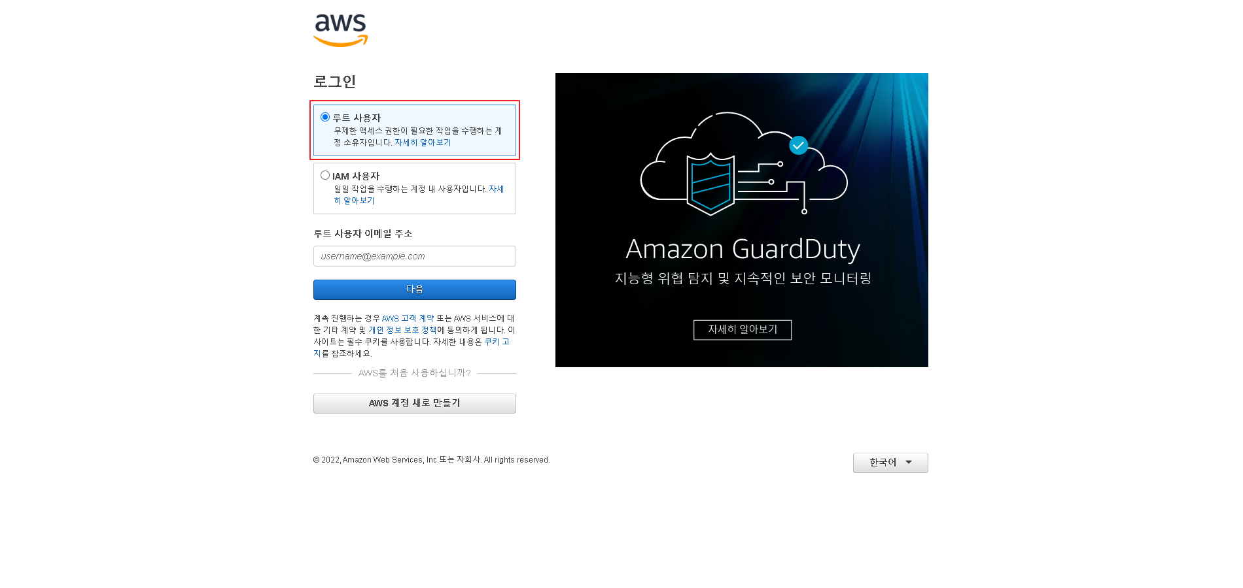Click the AWS logo

[340, 31]
